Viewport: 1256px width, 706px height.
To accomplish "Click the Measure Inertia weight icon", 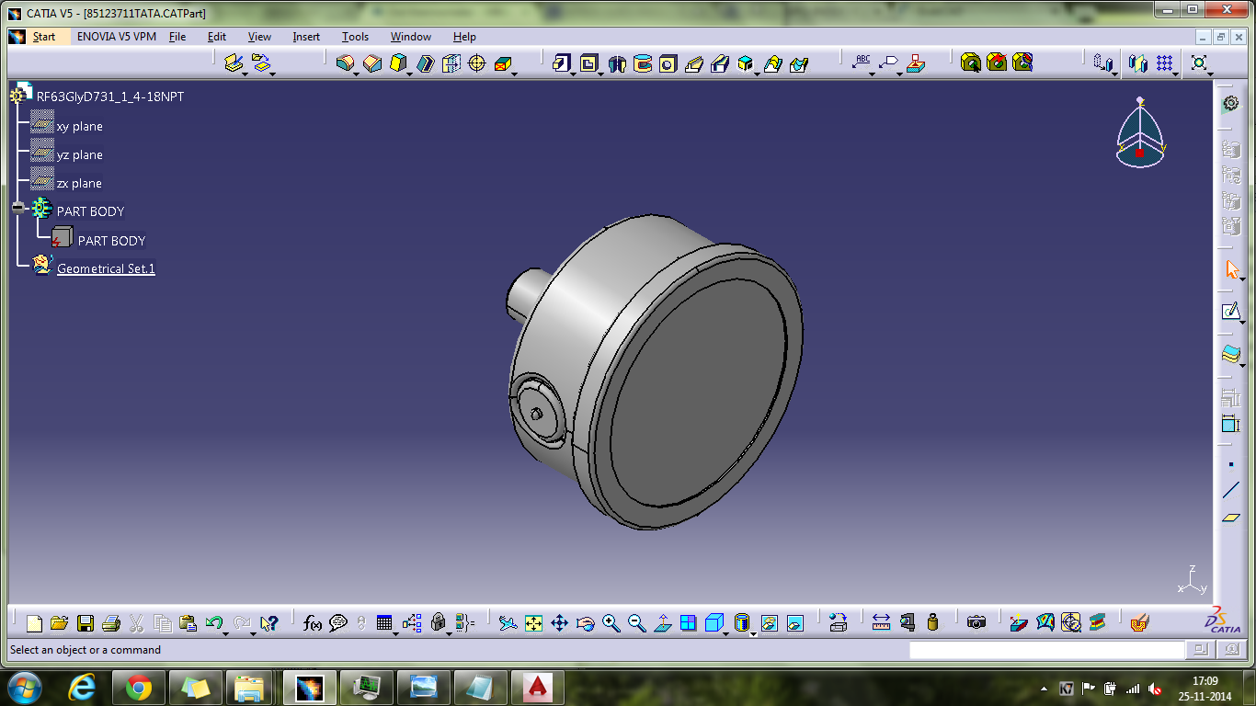I will click(933, 623).
